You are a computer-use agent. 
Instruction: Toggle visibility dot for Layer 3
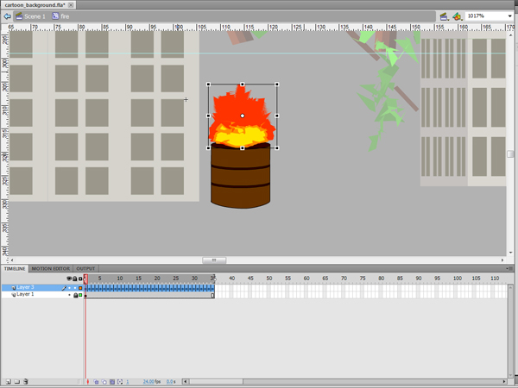coord(69,288)
